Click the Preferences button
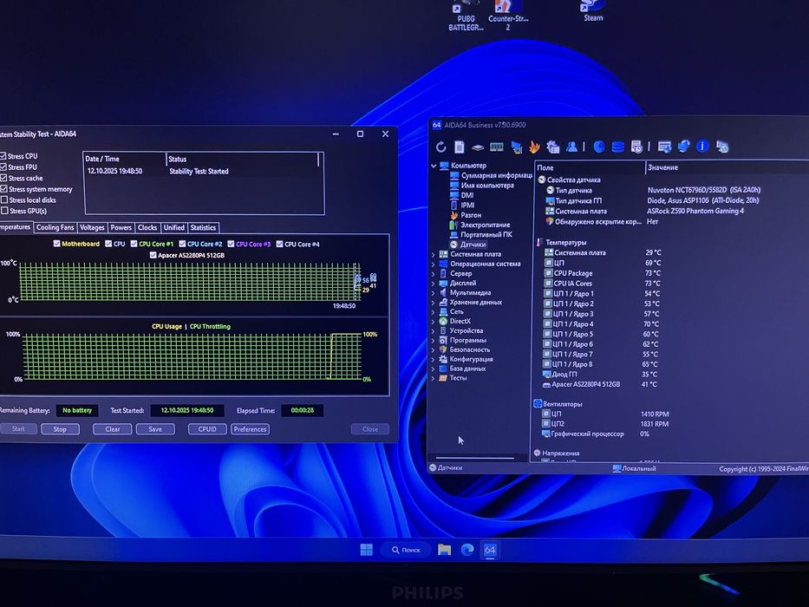The image size is (809, 607). pos(251,429)
